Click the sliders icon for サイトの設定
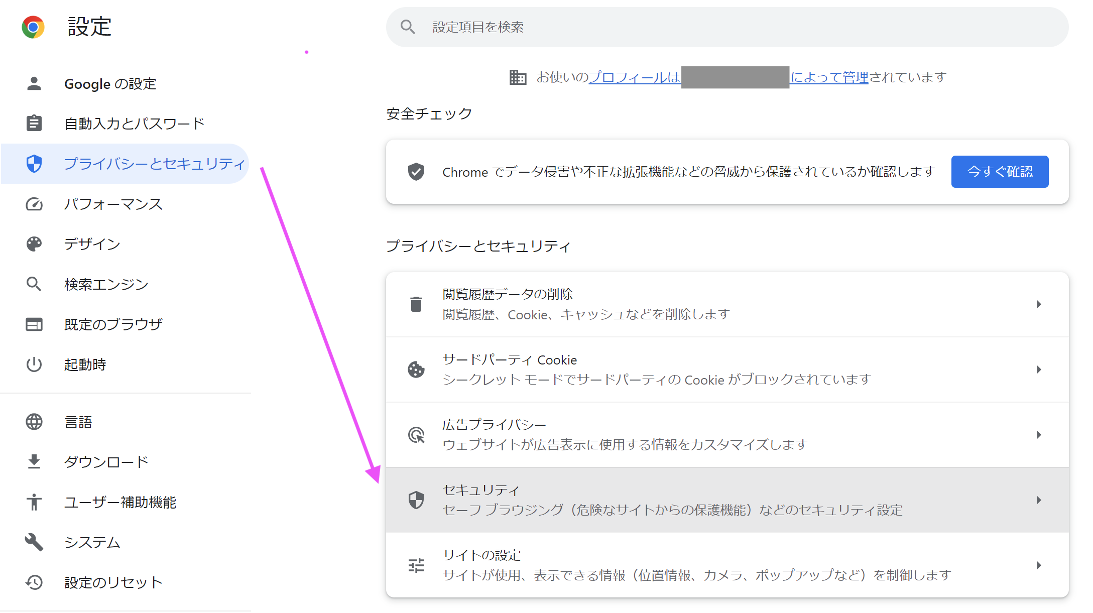 tap(416, 565)
